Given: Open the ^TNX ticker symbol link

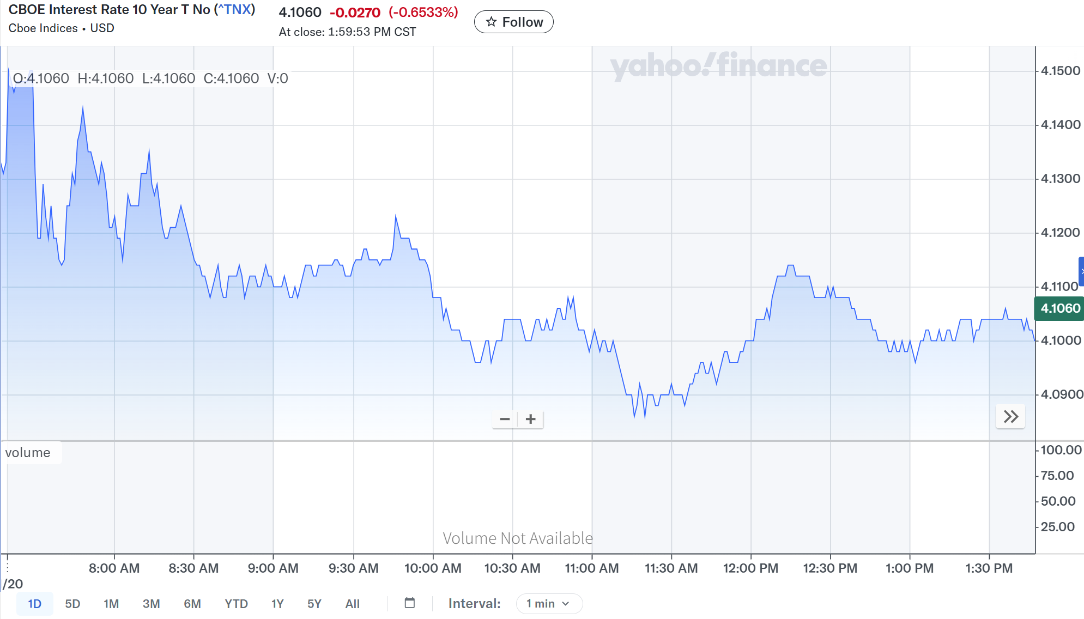Looking at the screenshot, I should pyautogui.click(x=235, y=10).
